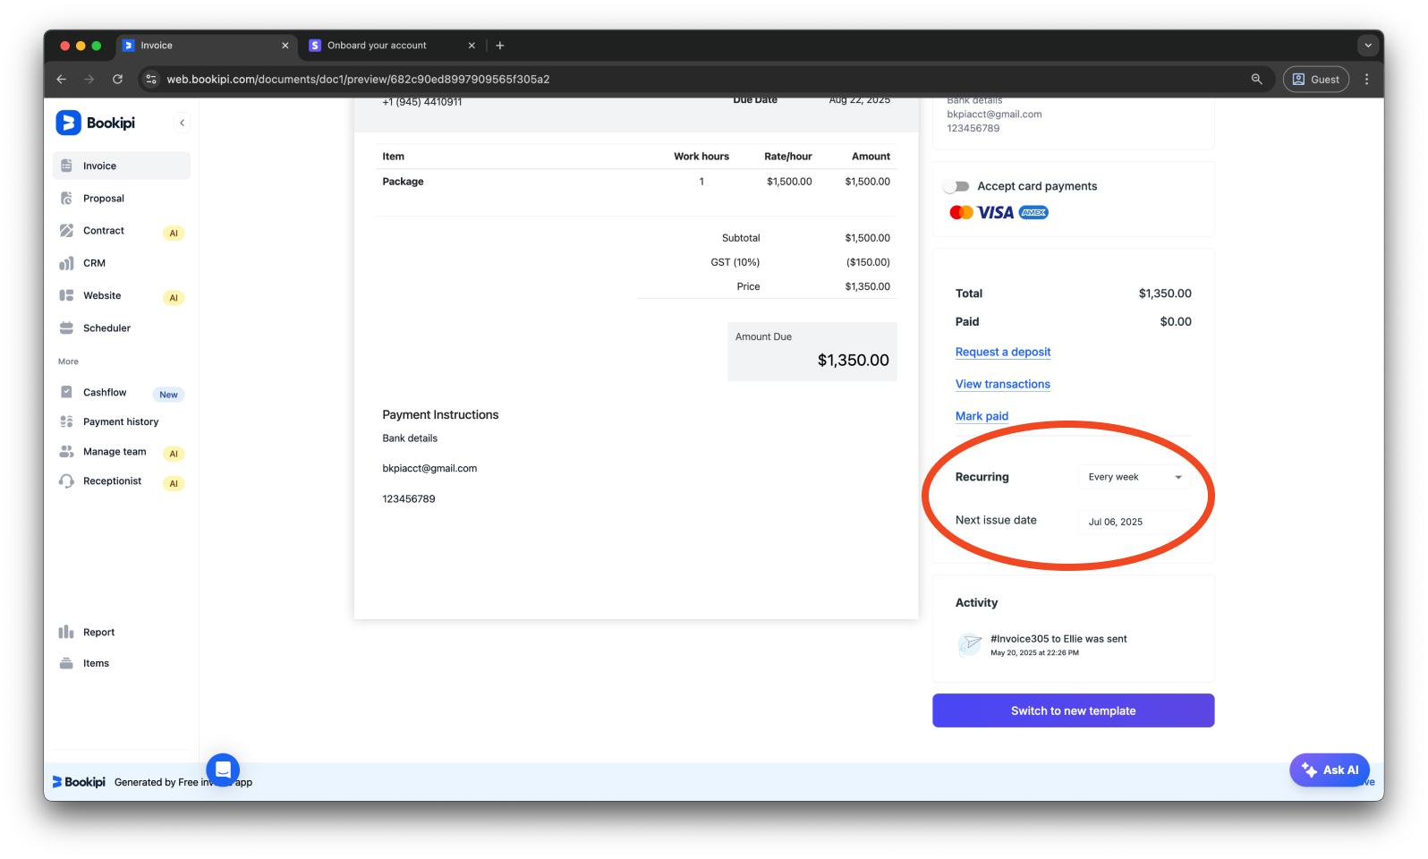Open a new browser tab
The width and height of the screenshot is (1428, 859).
[500, 45]
